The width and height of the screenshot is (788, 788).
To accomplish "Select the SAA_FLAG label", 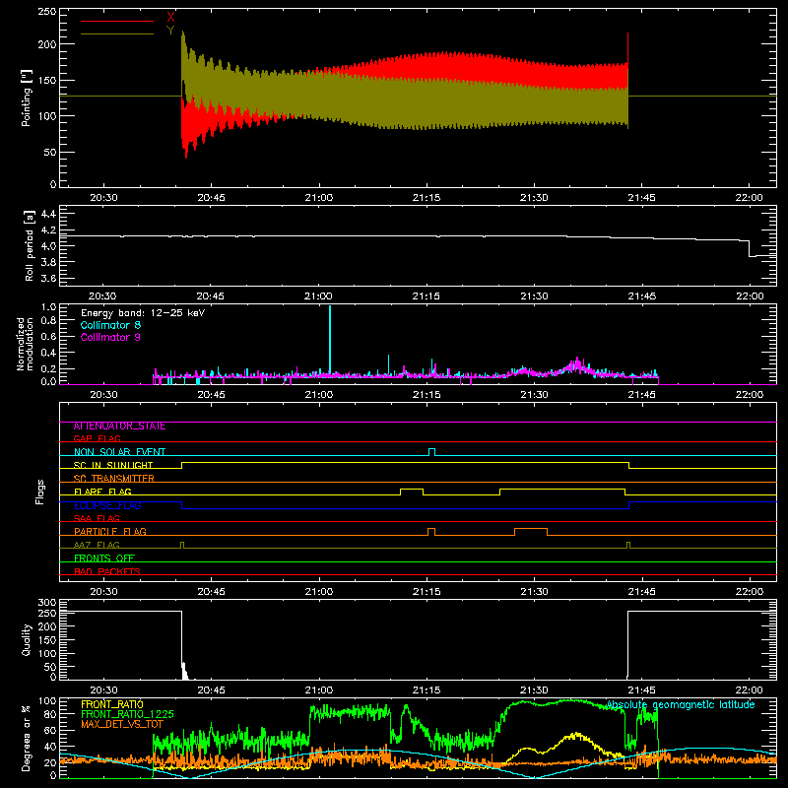I will [x=97, y=518].
